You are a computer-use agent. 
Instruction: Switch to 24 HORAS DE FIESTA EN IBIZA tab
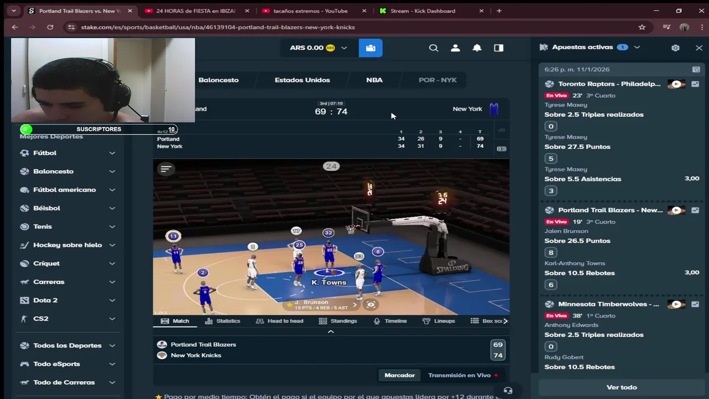197,11
